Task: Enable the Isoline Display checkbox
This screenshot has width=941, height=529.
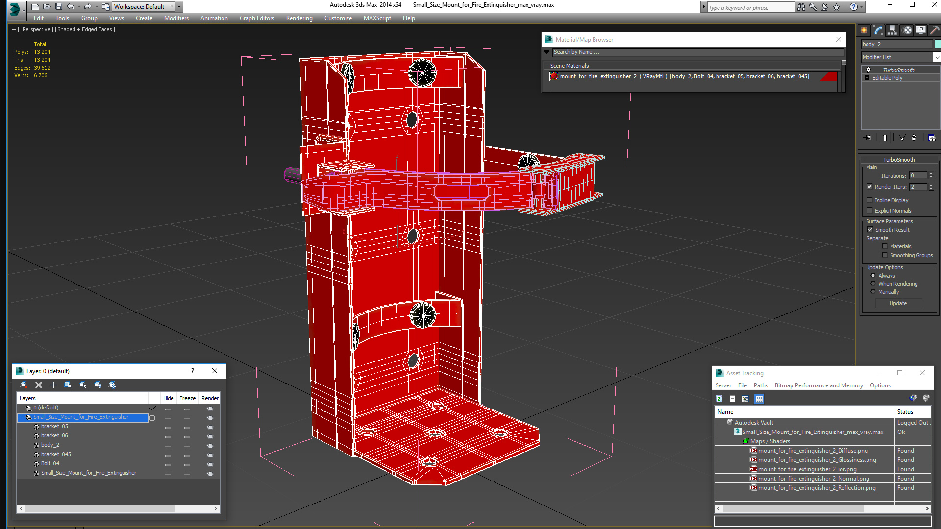Action: tap(870, 200)
